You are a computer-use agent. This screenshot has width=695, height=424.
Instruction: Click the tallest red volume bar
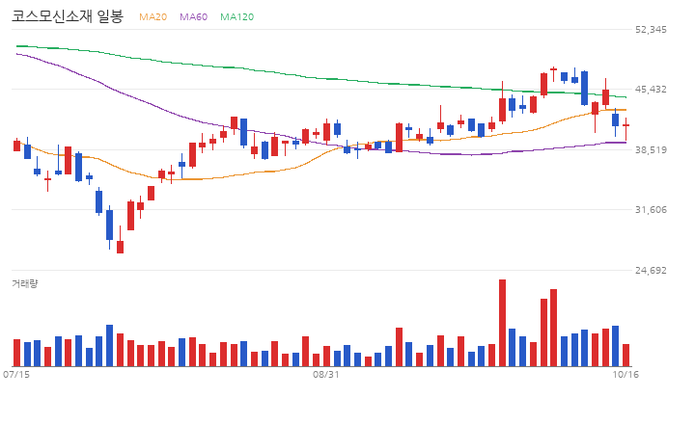[x=502, y=323]
